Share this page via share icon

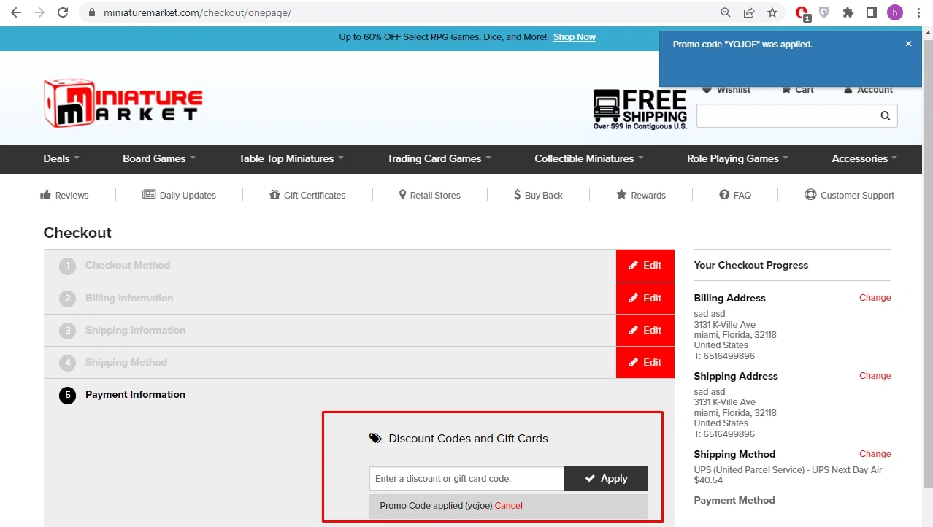[749, 12]
